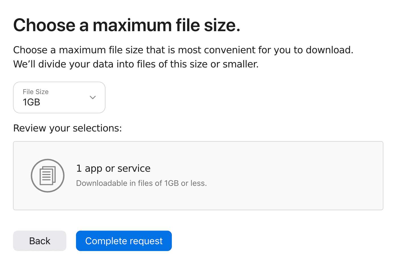Click 'Downloadable in files of 1GB or less.'
The width and height of the screenshot is (397, 272).
coord(142,183)
